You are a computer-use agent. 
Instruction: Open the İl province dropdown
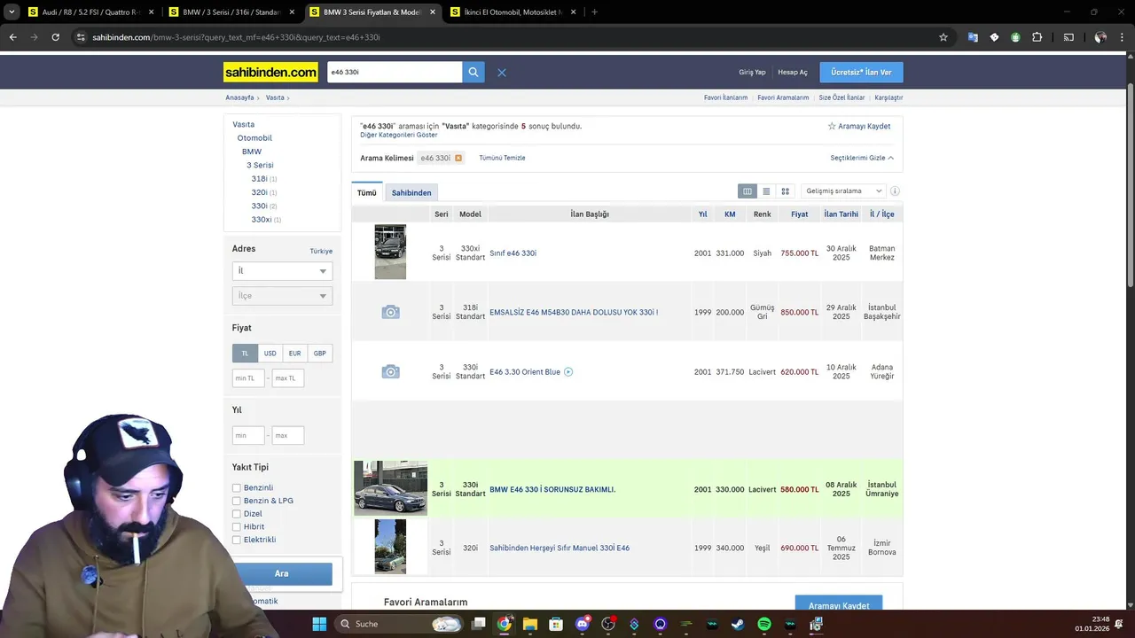282,271
